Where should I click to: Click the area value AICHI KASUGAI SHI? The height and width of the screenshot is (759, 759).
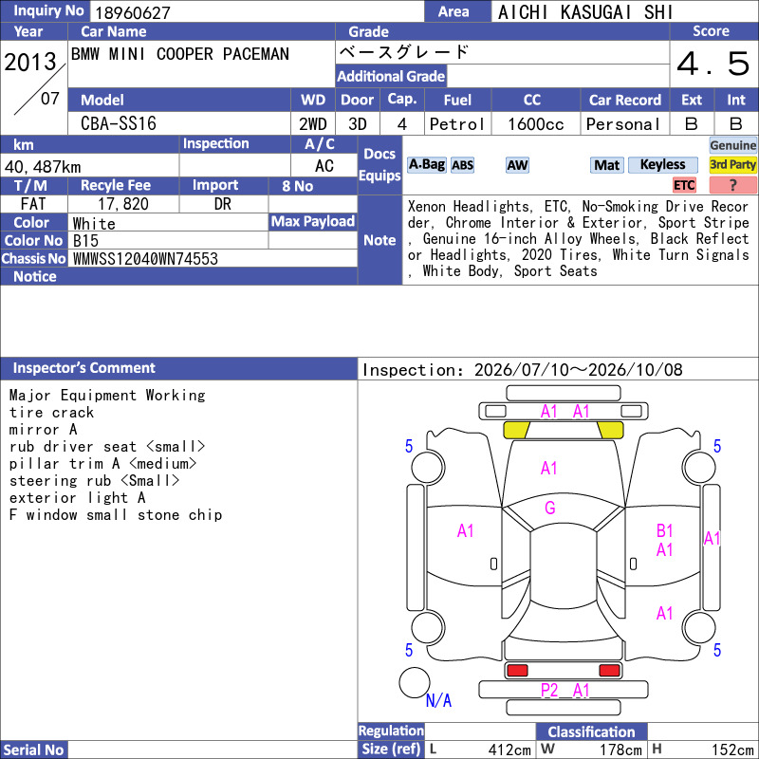[585, 12]
